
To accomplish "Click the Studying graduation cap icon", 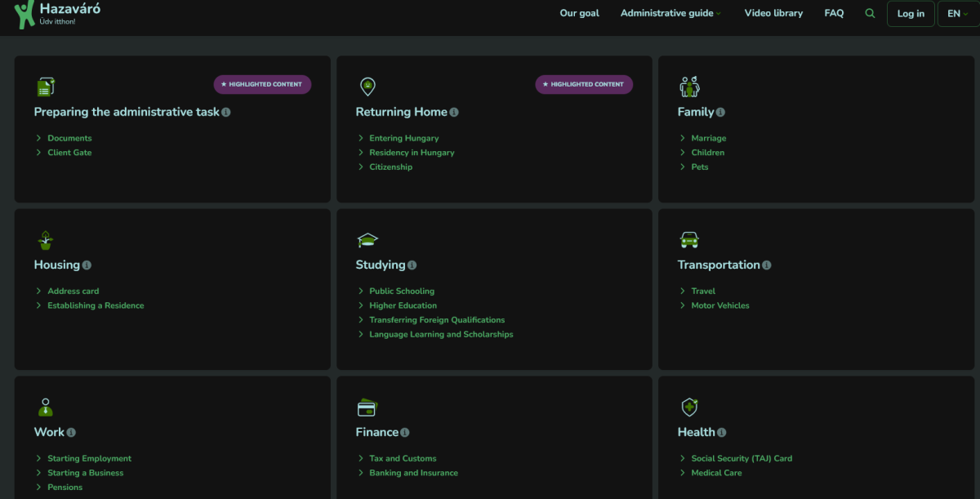I will click(x=367, y=240).
